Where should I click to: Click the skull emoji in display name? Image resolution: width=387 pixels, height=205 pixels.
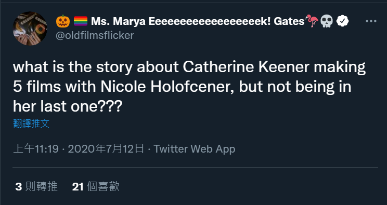327,21
